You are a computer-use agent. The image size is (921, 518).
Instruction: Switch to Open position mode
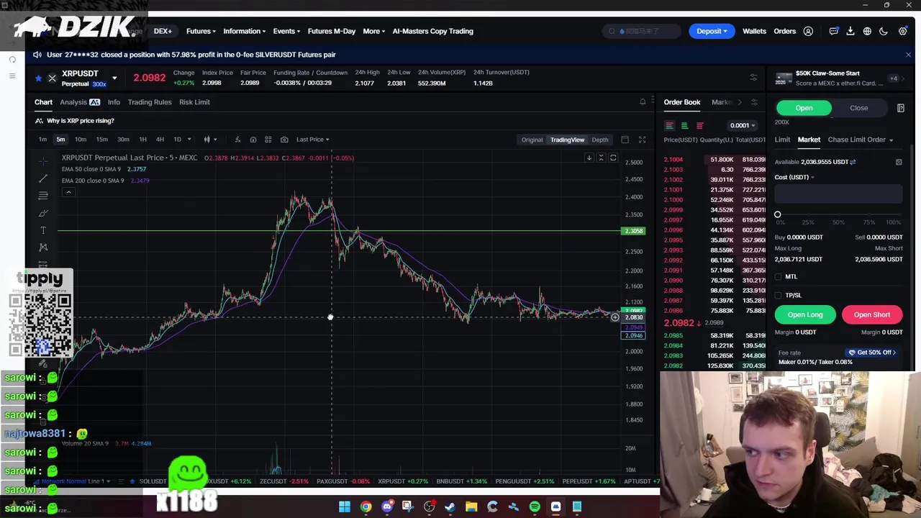point(804,108)
